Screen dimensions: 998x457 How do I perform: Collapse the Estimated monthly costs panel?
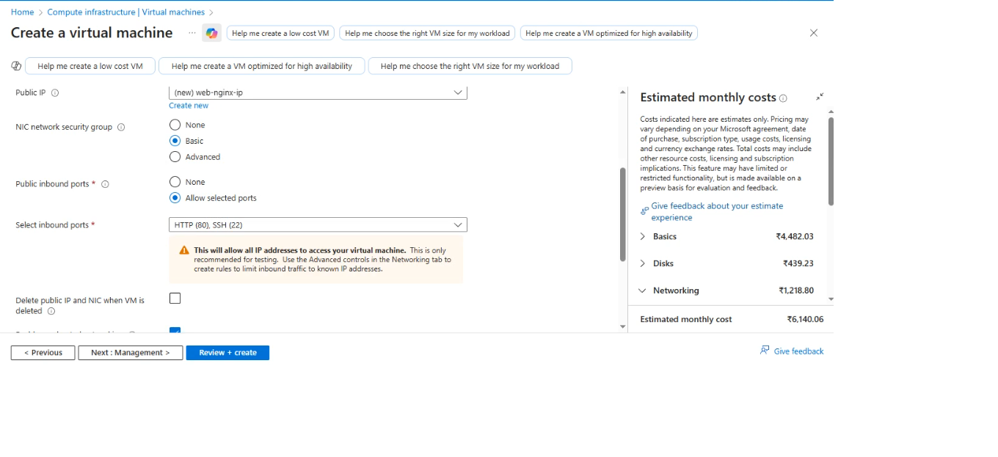820,97
